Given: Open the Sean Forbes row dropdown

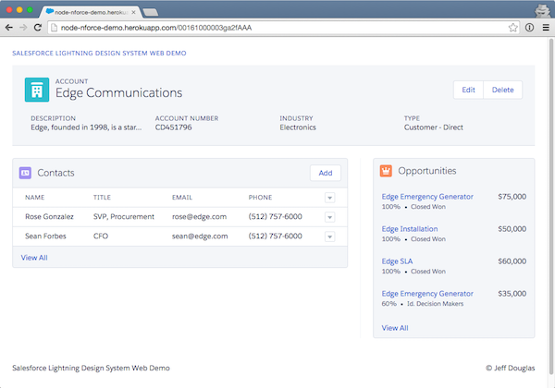Looking at the screenshot, I should 329,236.
